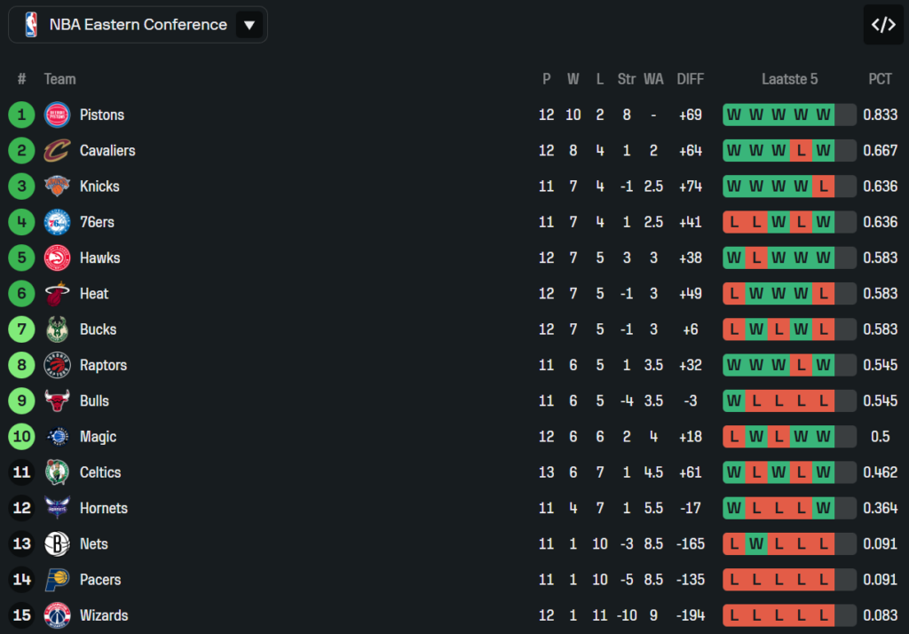Click the Cavaliers team logo
Screen dimensions: 909x634
(x=57, y=151)
